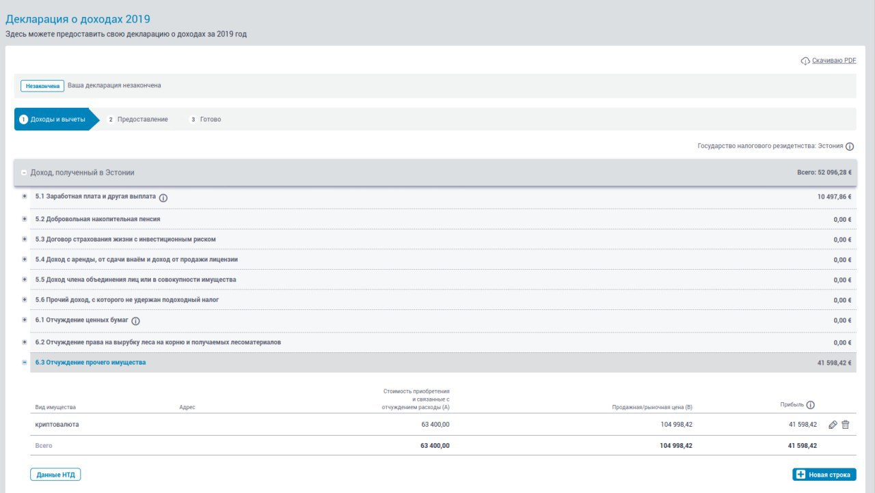Click the info icon next to tax residency Эстония

[850, 147]
